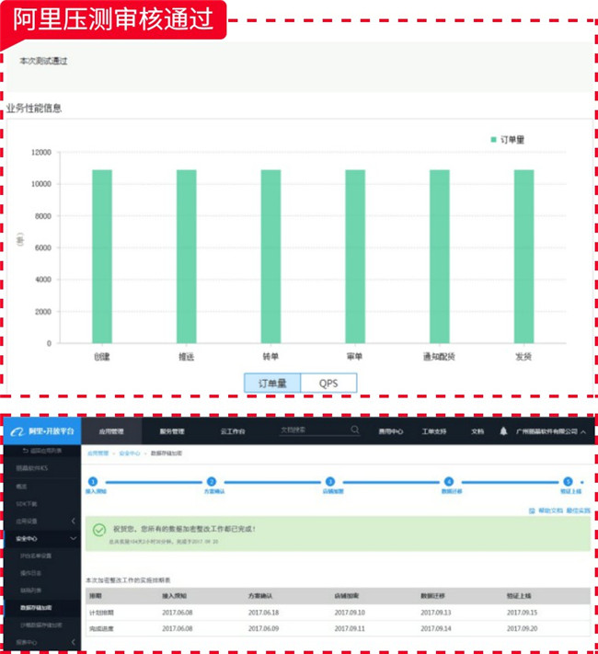Open notifications via the bell icon
598x654 pixels.
pyautogui.click(x=503, y=430)
